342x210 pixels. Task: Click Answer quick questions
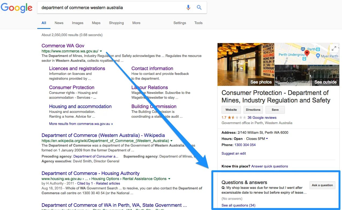(x=270, y=166)
